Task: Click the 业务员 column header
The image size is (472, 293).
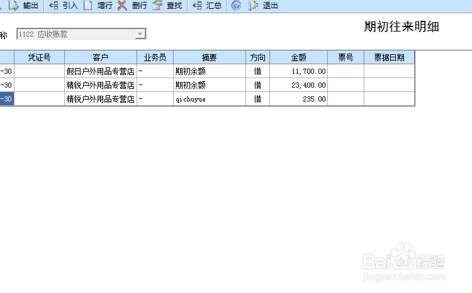Action: [155, 57]
